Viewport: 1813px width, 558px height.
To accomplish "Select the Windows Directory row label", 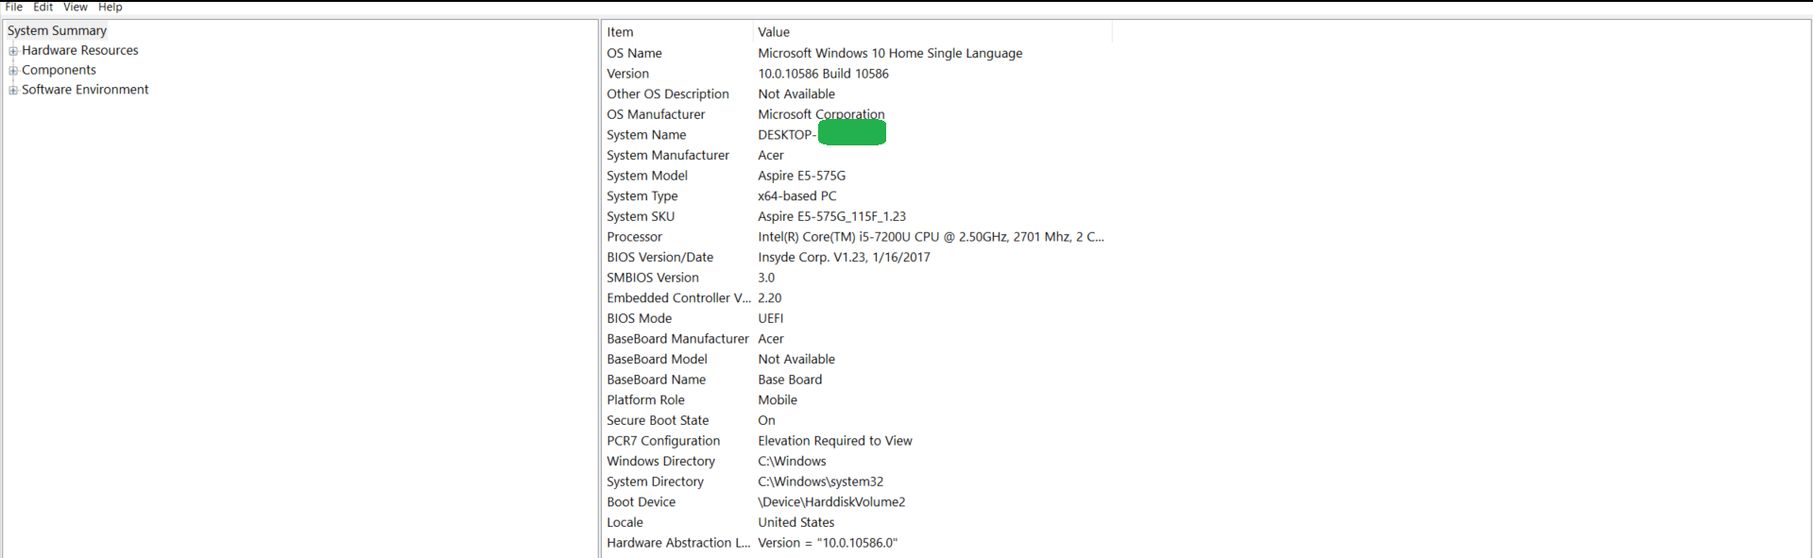I will point(660,461).
